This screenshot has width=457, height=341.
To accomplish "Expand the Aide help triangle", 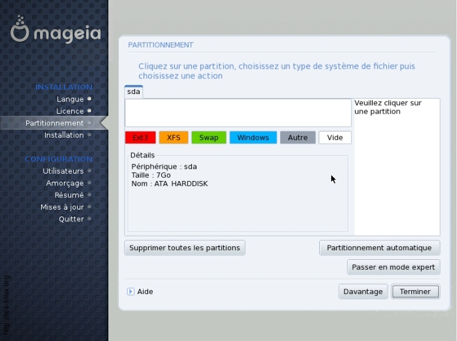I will [x=131, y=291].
